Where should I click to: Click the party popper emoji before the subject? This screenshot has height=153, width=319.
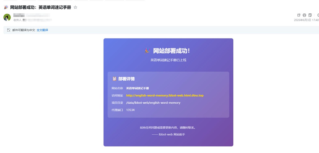[x=6, y=7]
